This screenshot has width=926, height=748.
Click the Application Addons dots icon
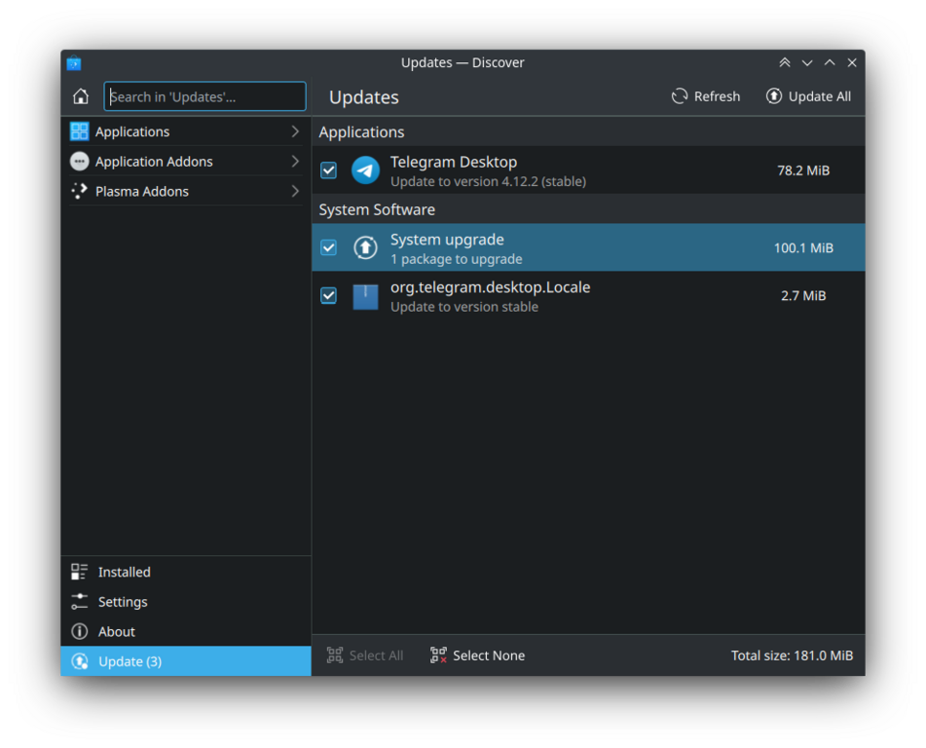click(x=79, y=162)
